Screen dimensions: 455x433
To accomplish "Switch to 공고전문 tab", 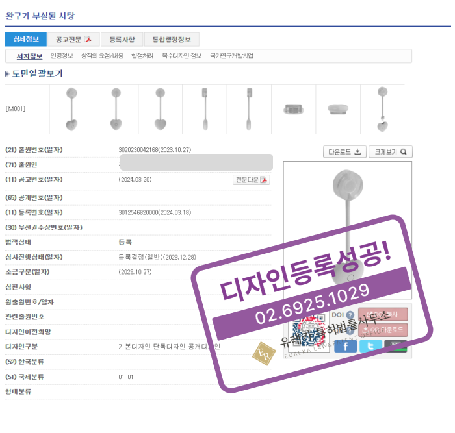I will click(x=73, y=39).
